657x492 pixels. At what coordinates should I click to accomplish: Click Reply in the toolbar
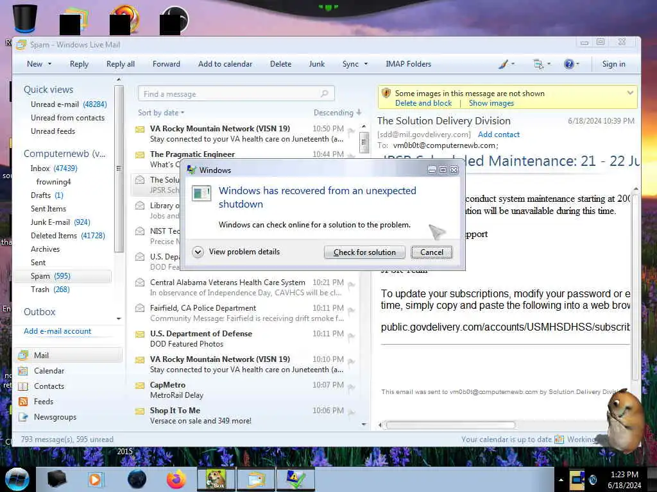coord(79,64)
